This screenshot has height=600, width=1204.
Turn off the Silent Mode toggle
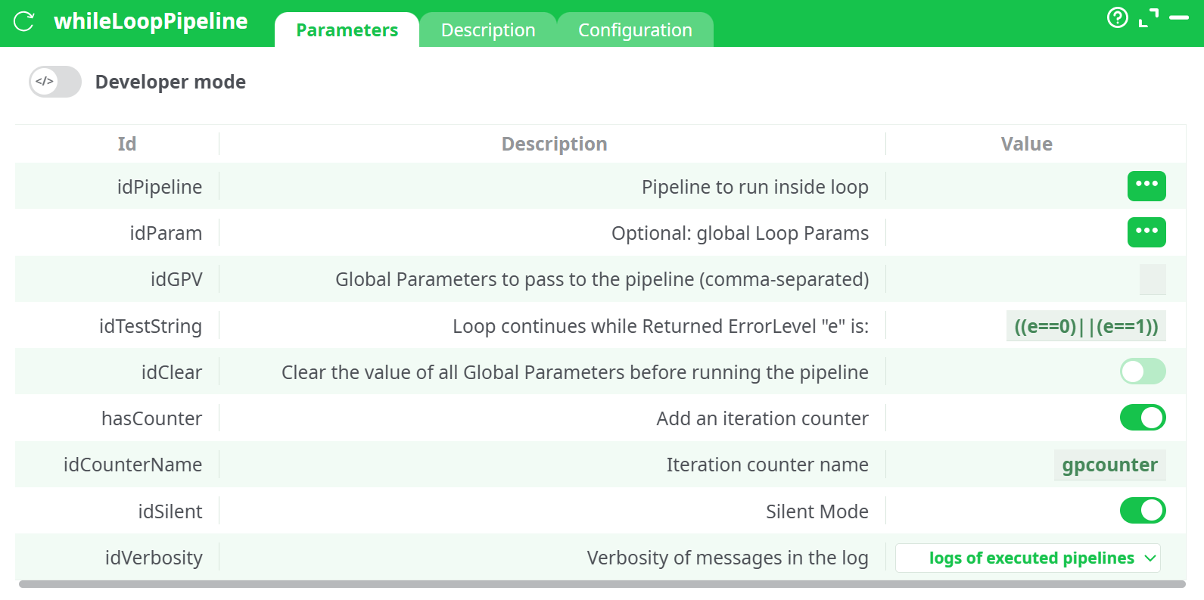1142,511
